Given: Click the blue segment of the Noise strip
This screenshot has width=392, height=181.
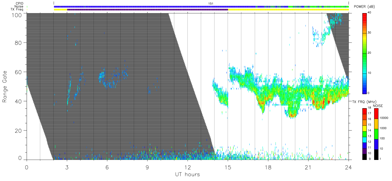Looking at the screenshot, I should click(155, 6).
